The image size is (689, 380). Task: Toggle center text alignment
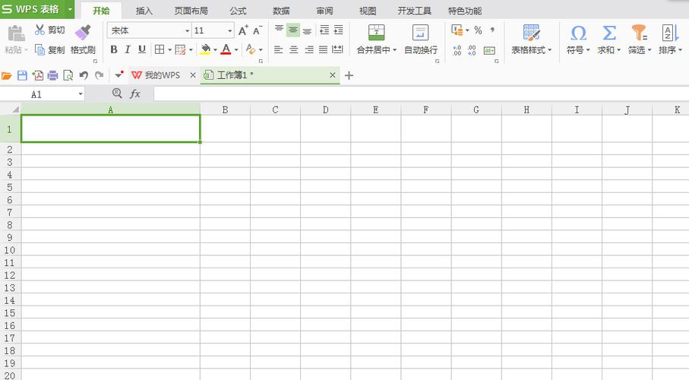click(293, 49)
